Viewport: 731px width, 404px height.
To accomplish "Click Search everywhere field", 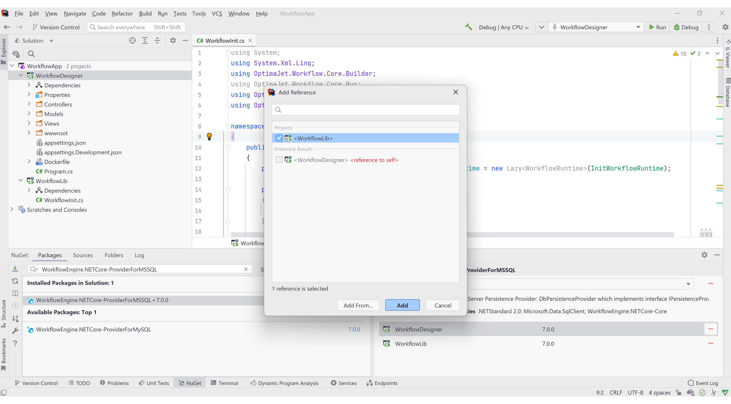I will (x=137, y=27).
